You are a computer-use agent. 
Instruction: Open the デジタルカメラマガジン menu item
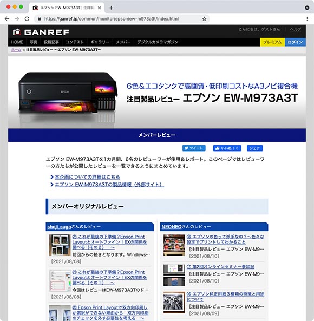(x=158, y=42)
